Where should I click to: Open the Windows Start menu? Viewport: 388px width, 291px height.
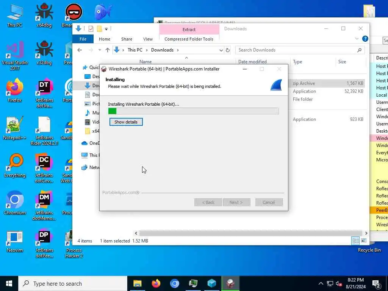point(9,283)
